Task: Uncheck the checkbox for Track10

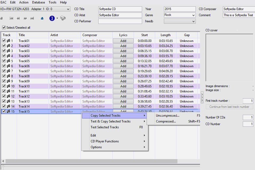Action: 4,86
